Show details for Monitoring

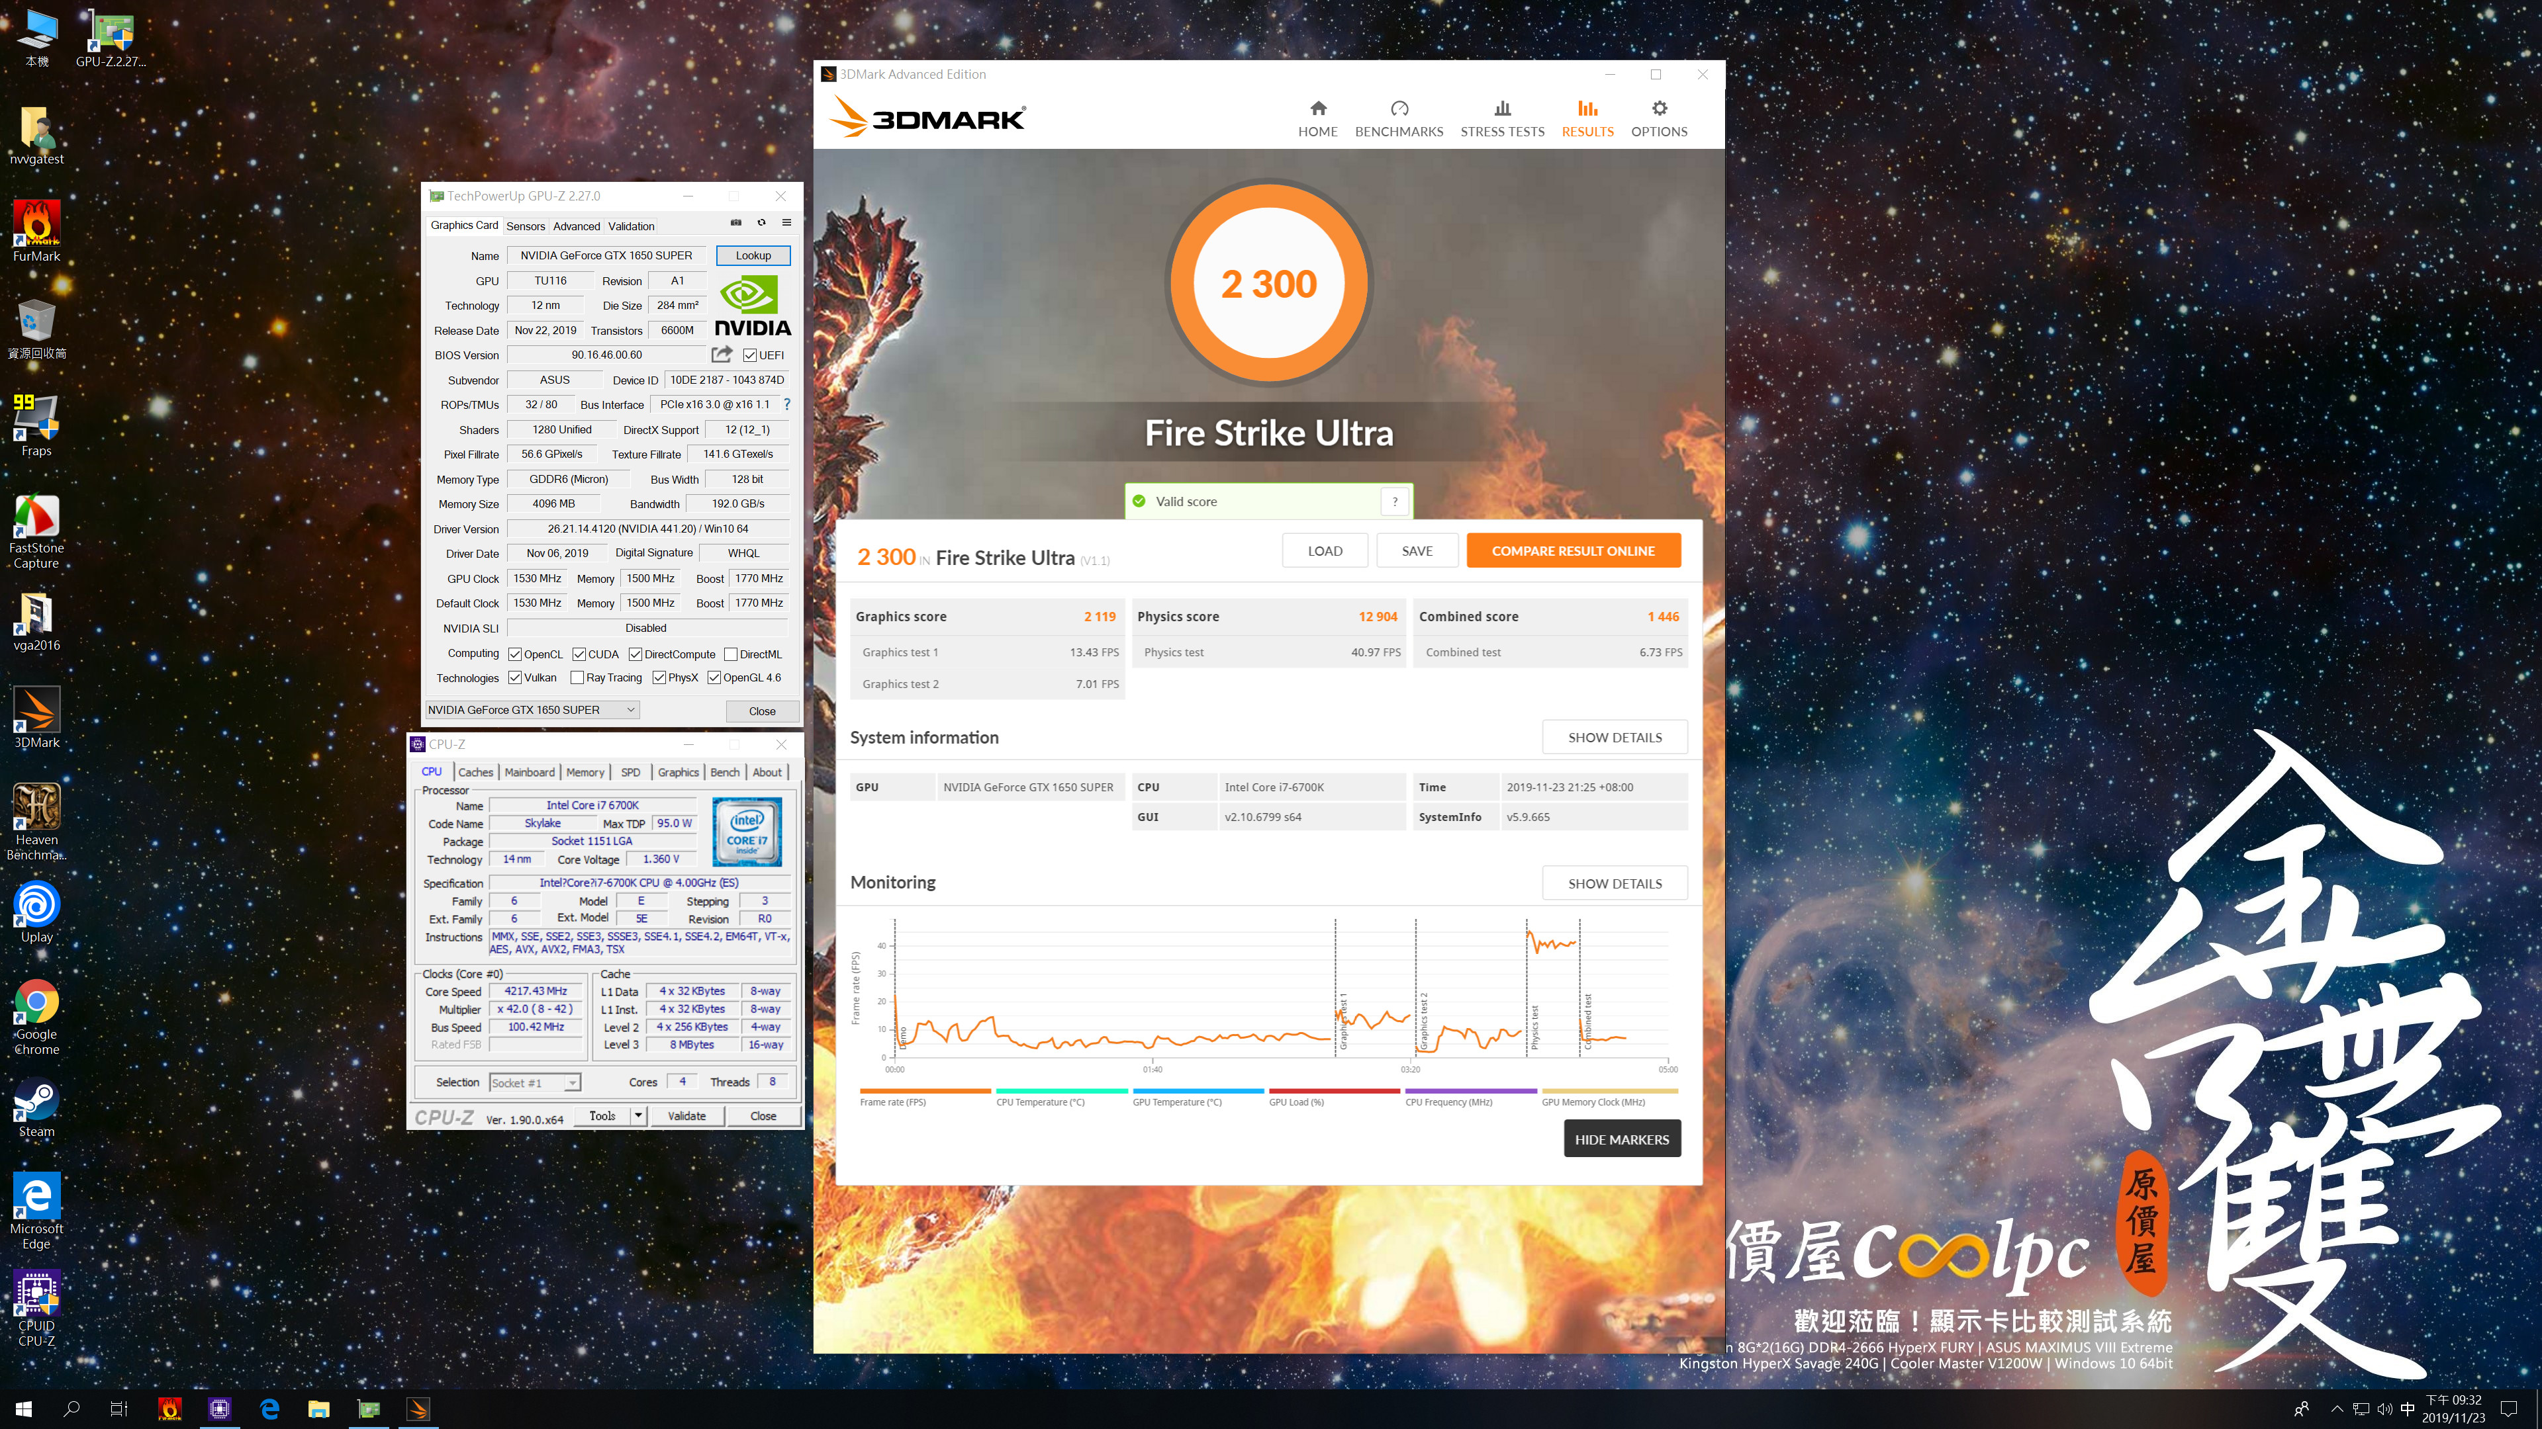1615,883
